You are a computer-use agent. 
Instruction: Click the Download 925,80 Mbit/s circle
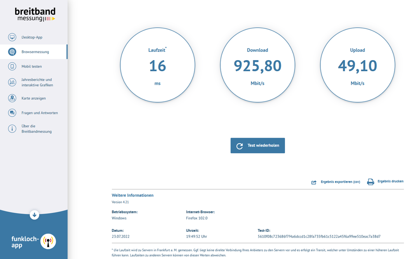(x=257, y=65)
